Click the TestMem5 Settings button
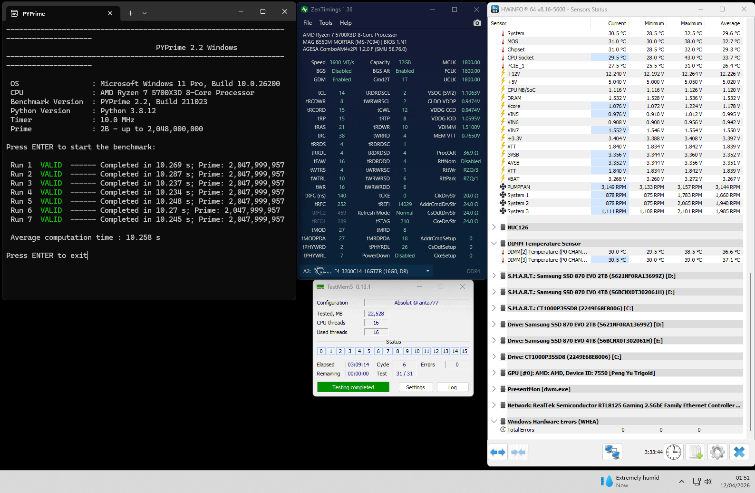Screen dimensions: 755x493 point(415,387)
